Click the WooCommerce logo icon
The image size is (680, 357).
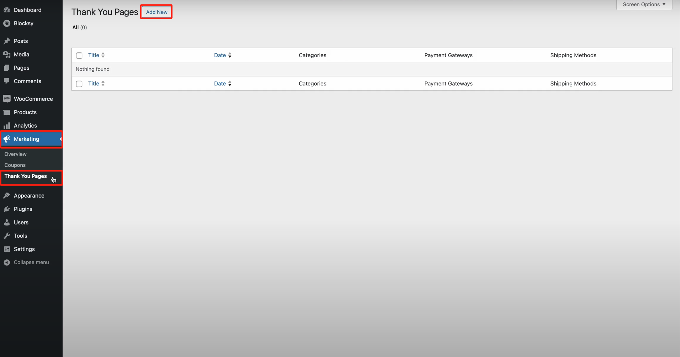coord(7,99)
